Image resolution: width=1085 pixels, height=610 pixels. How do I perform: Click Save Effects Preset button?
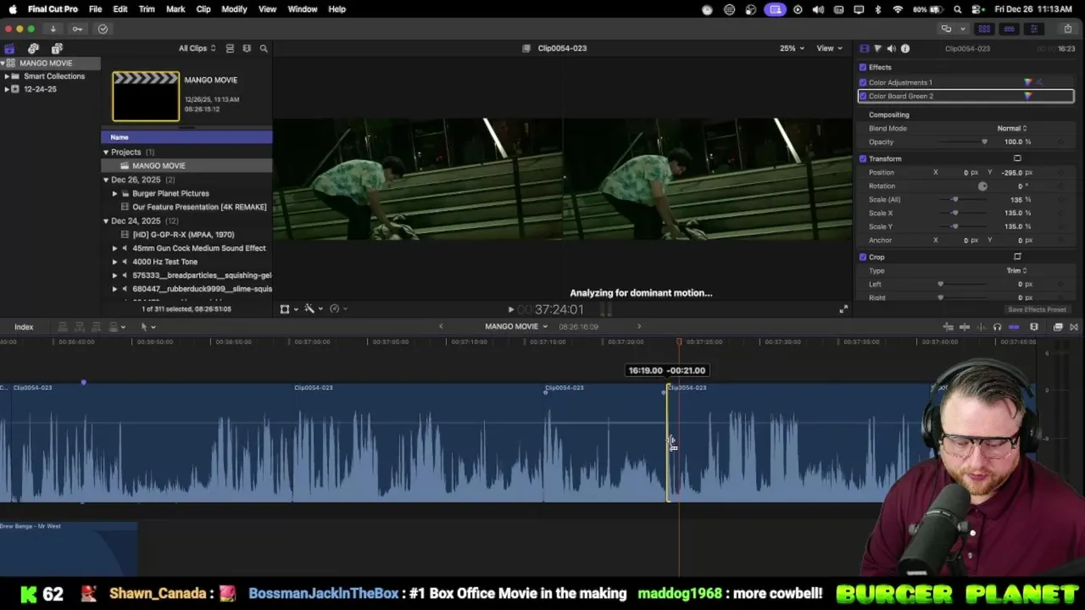click(1037, 309)
